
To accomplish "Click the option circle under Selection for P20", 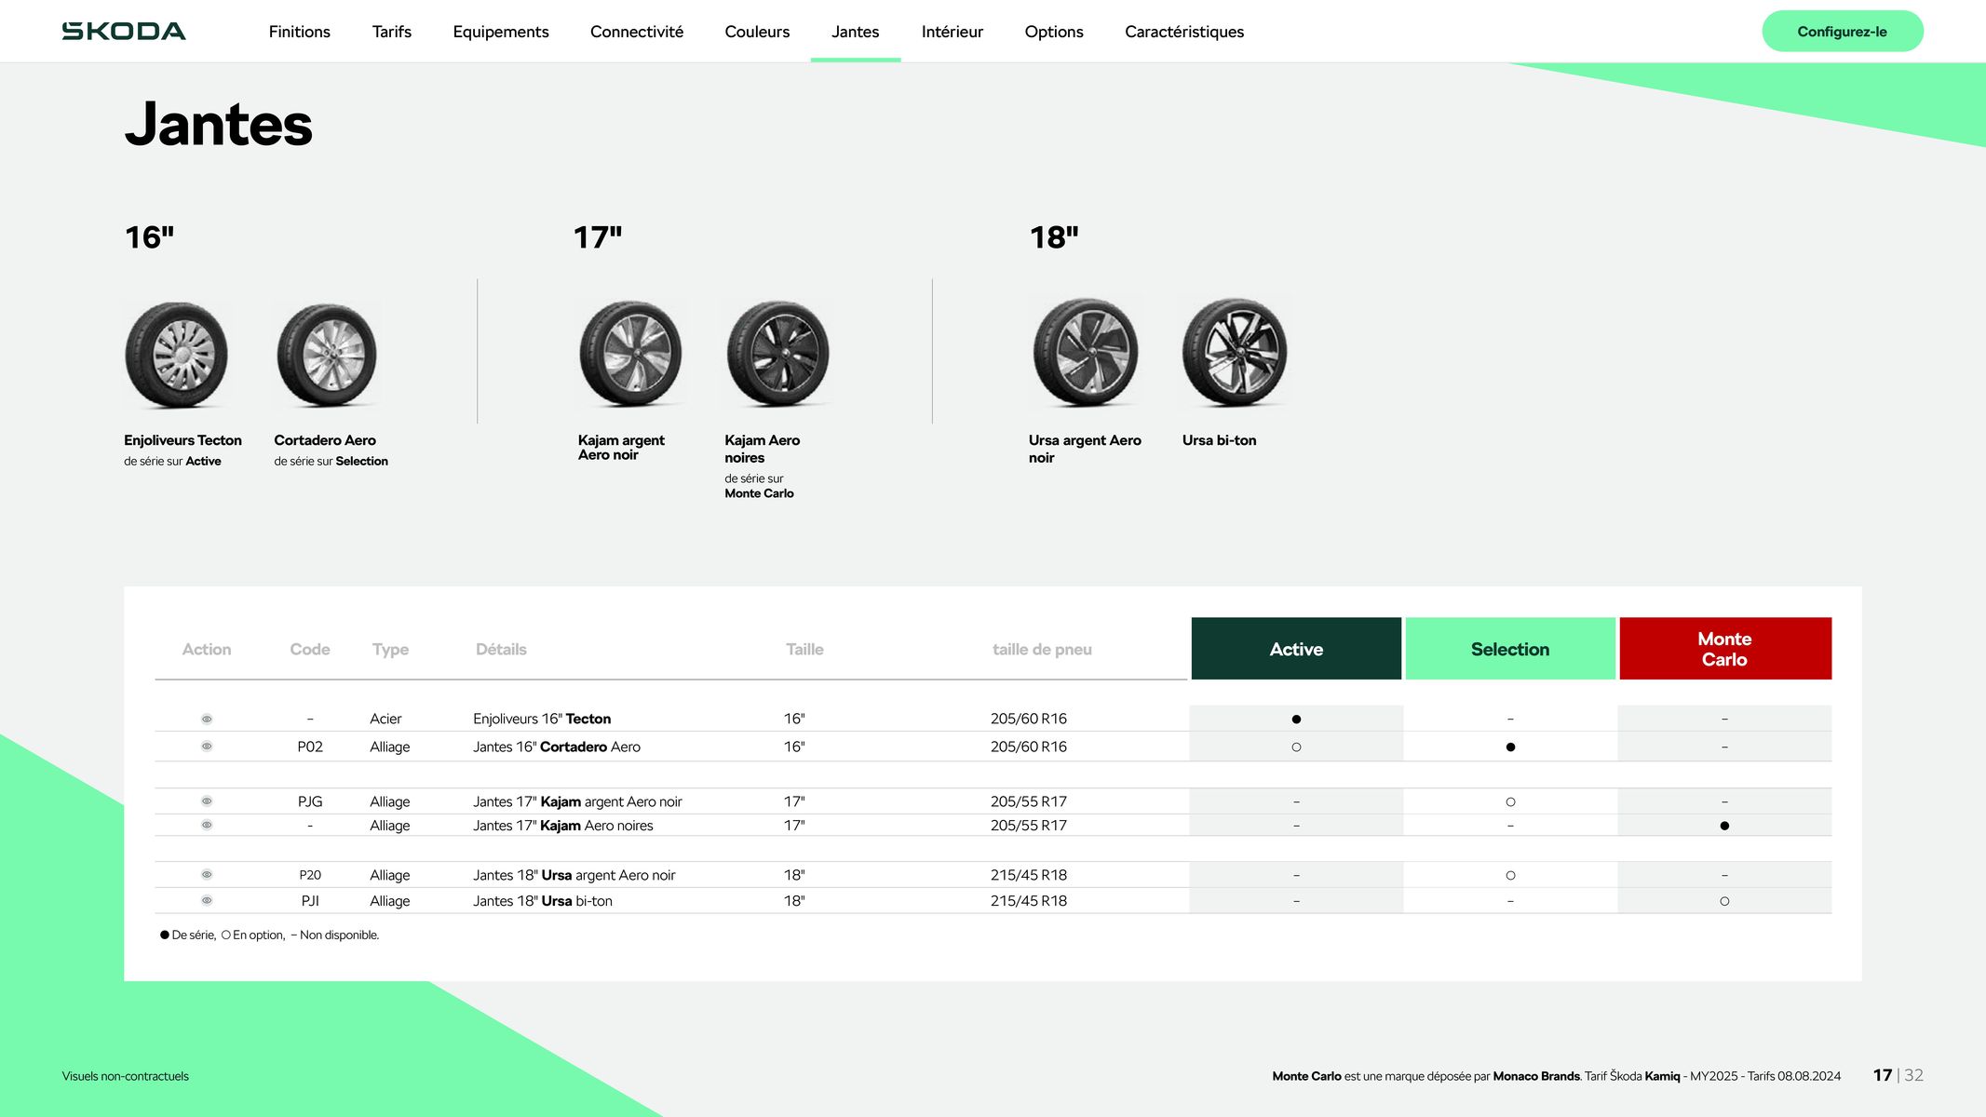I will pyautogui.click(x=1510, y=875).
